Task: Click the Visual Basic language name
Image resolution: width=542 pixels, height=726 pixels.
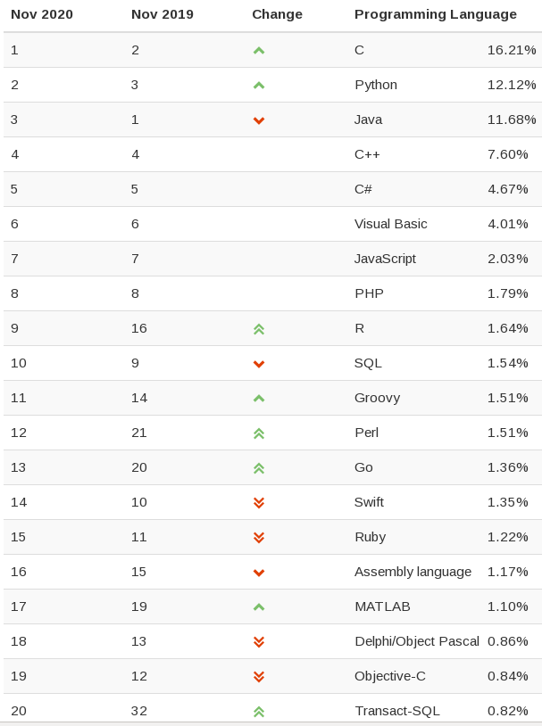Action: pyautogui.click(x=390, y=224)
